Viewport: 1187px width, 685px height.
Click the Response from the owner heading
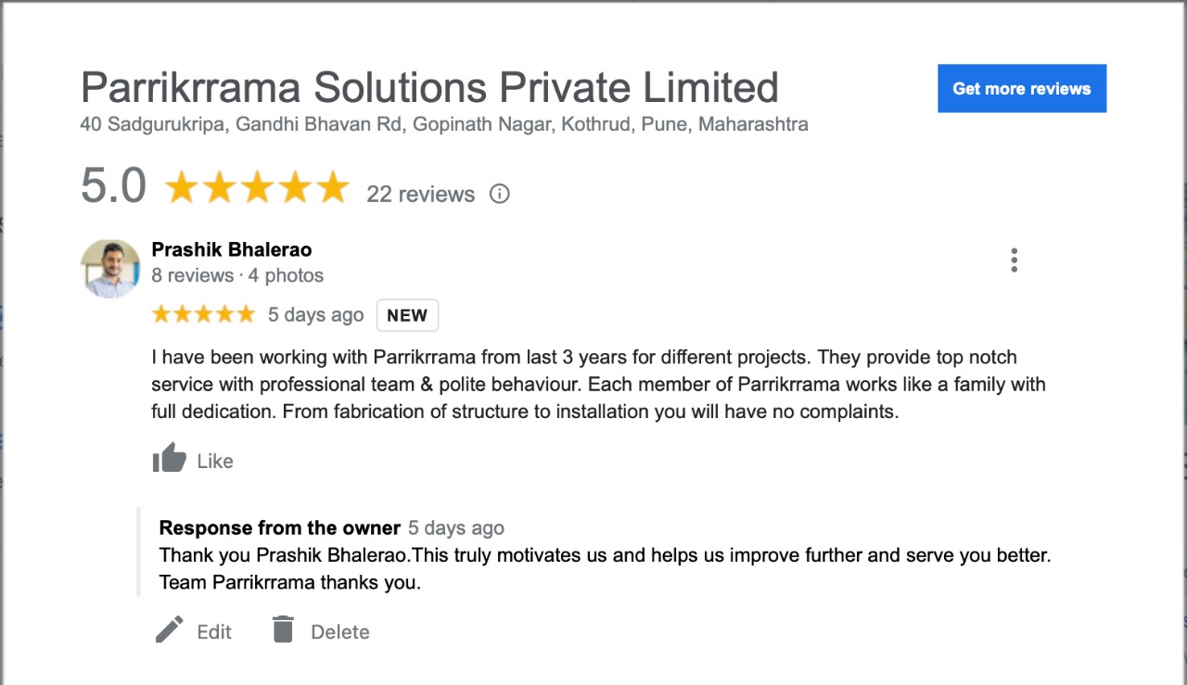tap(280, 528)
